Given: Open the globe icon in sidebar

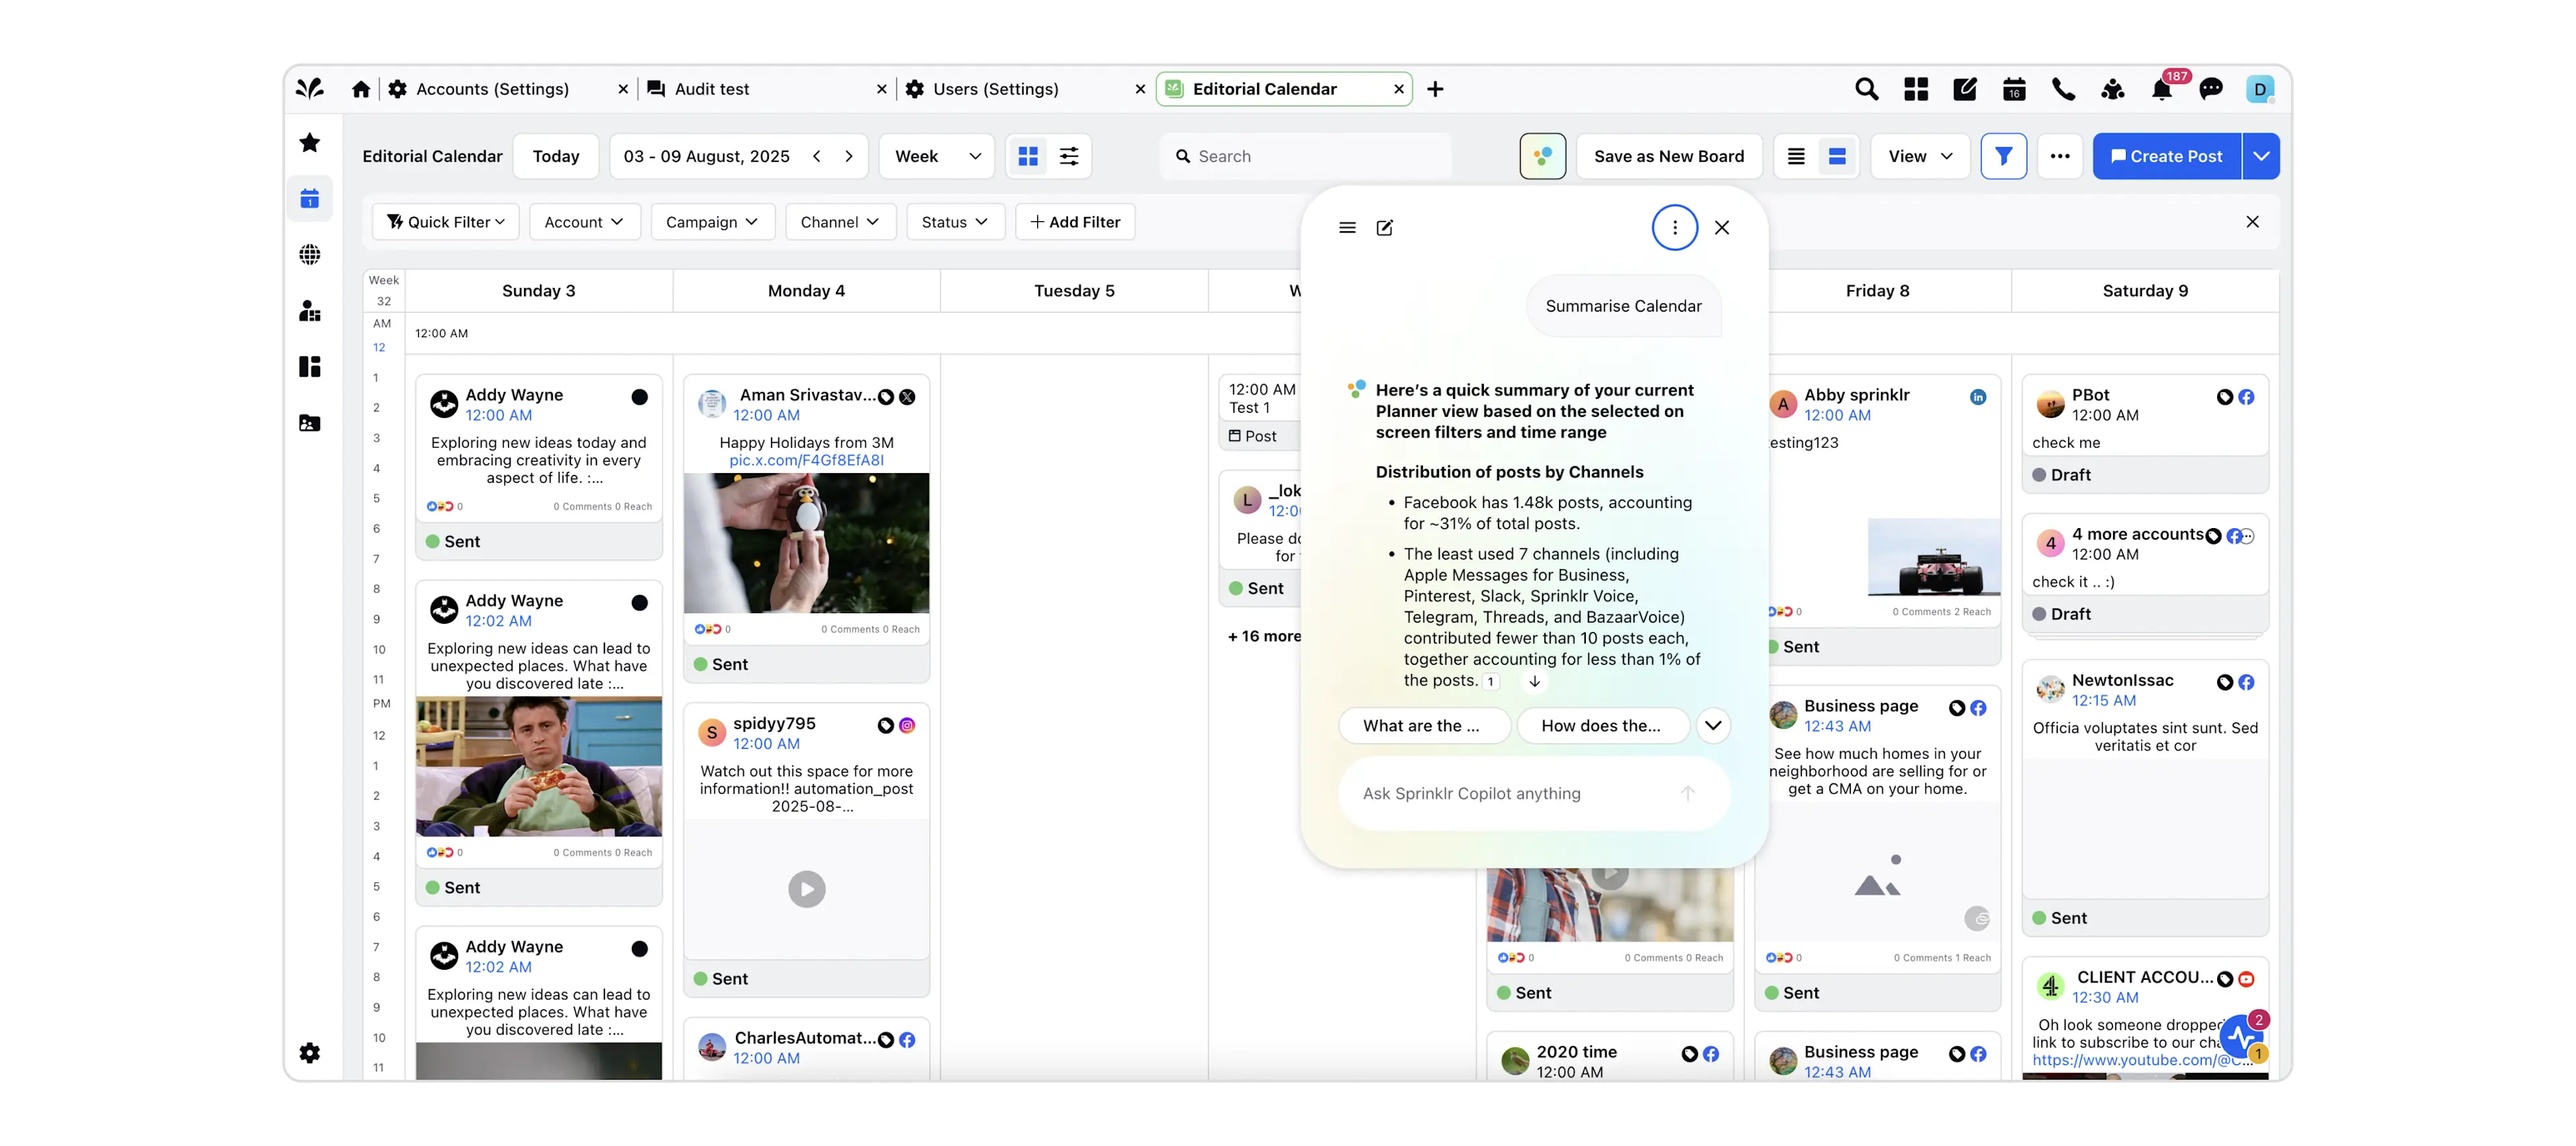Looking at the screenshot, I should point(310,255).
